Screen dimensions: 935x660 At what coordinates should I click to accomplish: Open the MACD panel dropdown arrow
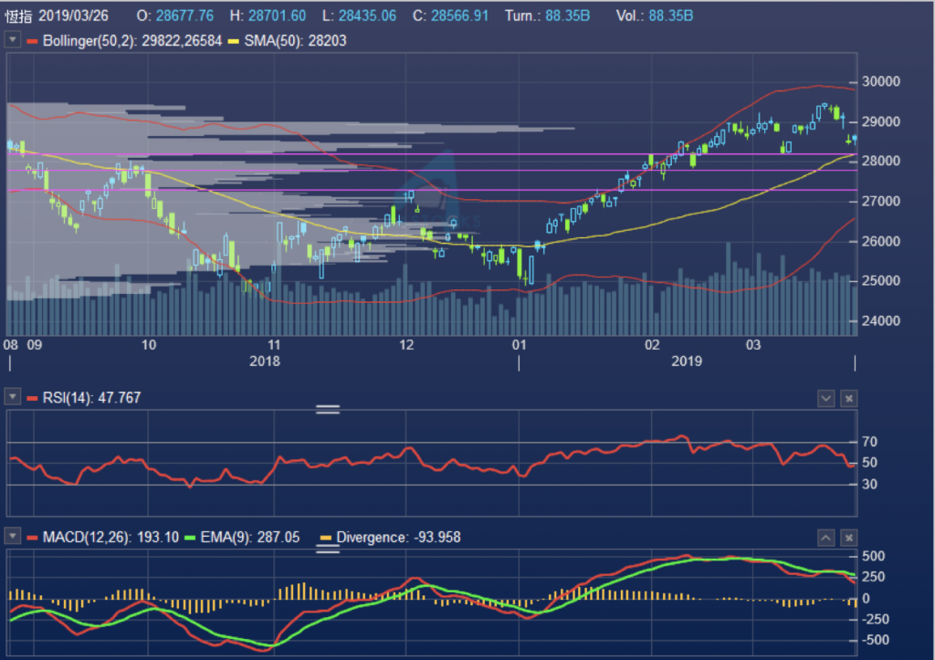point(13,536)
